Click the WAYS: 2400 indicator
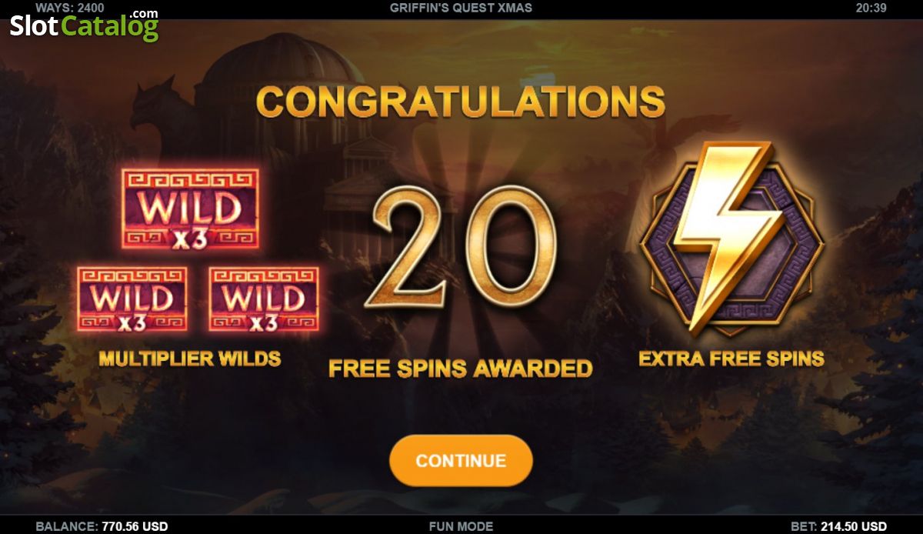Image resolution: width=923 pixels, height=534 pixels. click(70, 8)
